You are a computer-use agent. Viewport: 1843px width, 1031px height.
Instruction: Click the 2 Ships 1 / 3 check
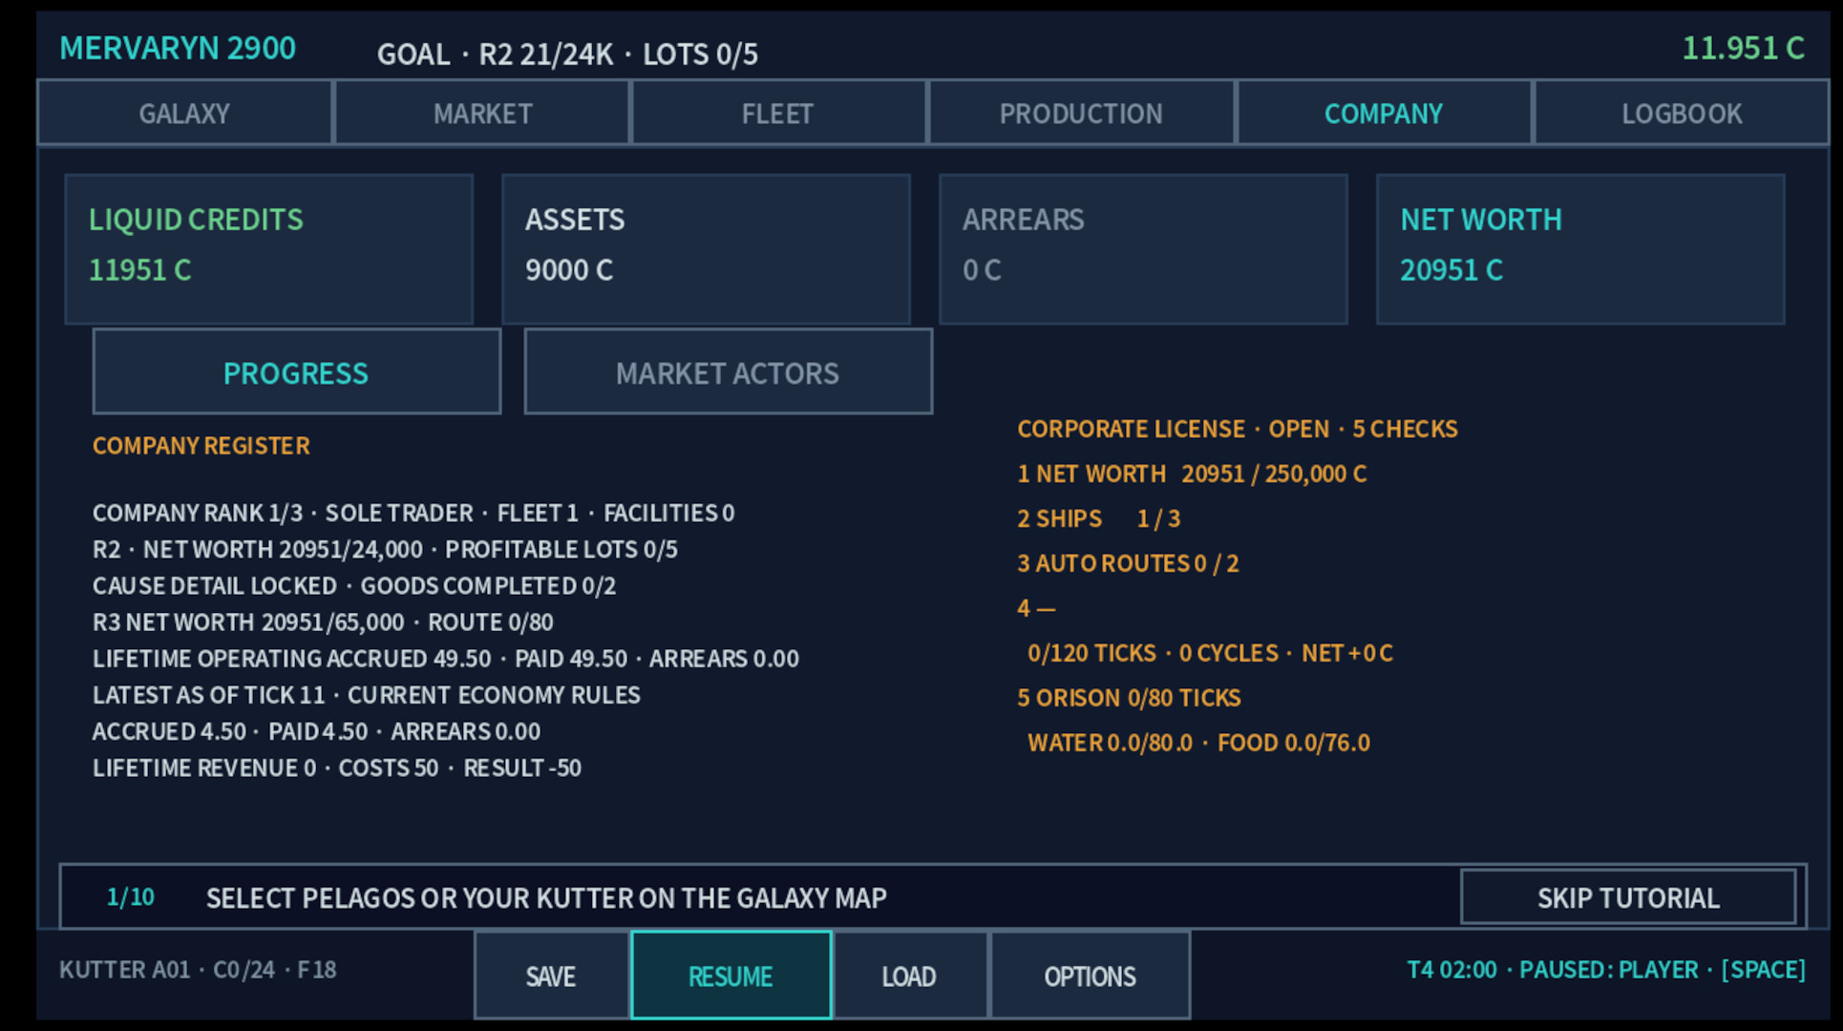tap(1099, 518)
